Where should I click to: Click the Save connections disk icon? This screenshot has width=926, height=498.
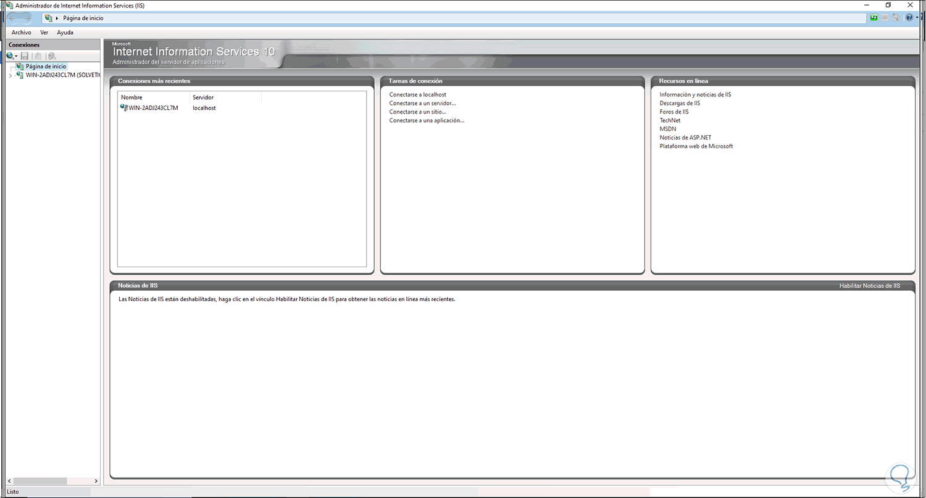(x=25, y=56)
